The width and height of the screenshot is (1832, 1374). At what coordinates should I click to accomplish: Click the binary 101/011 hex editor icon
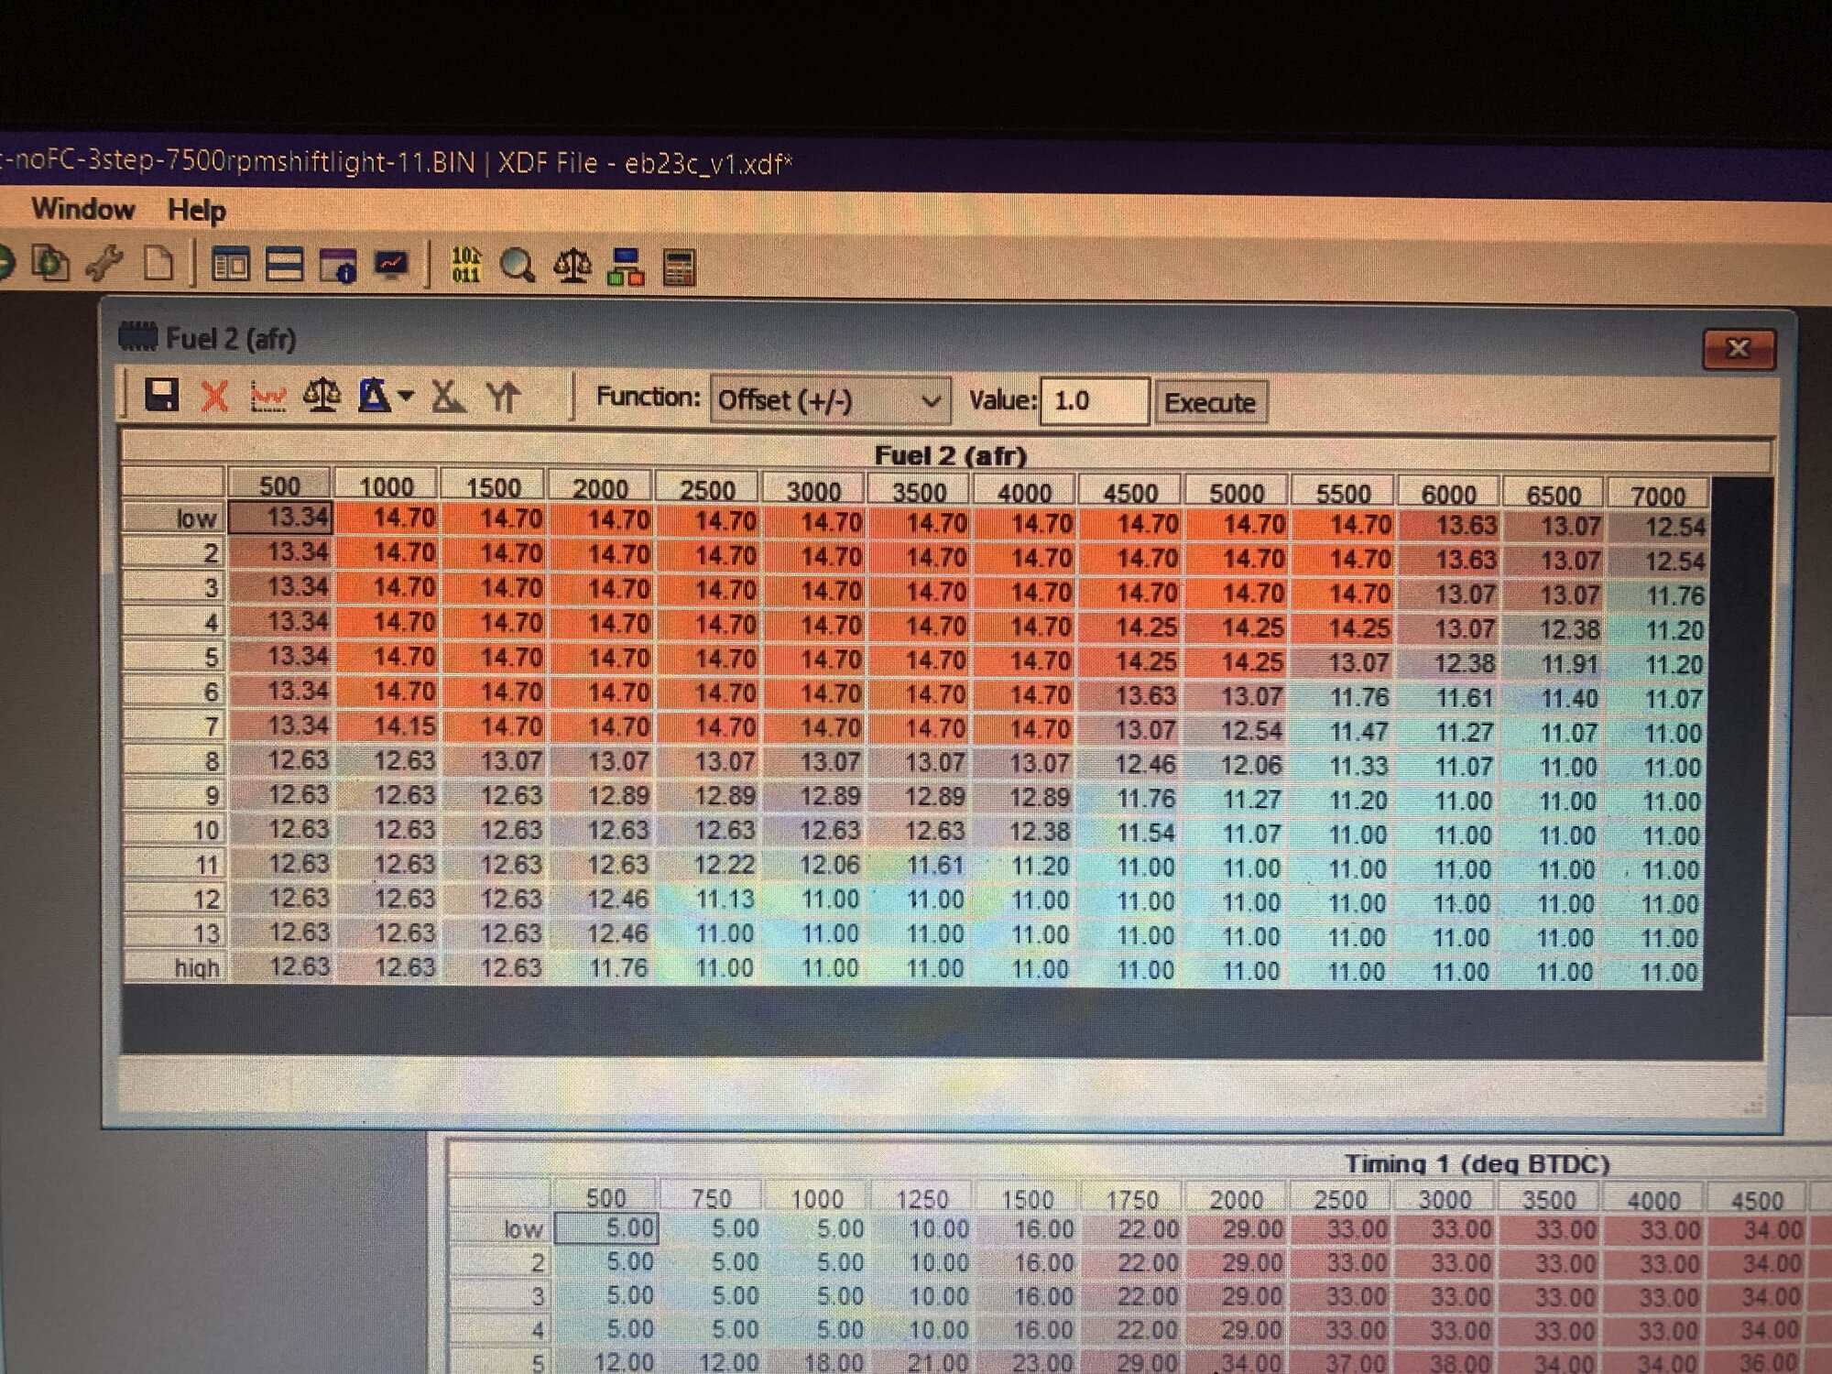(465, 266)
